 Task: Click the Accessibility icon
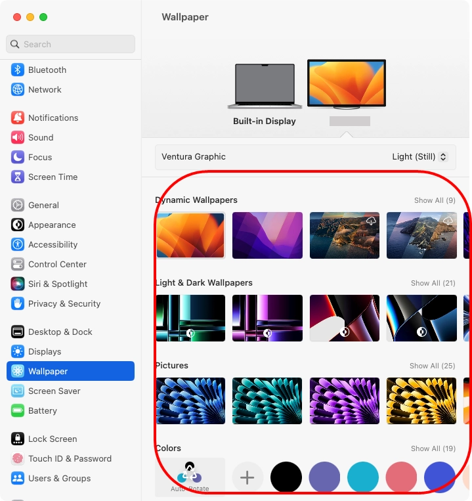tap(18, 244)
